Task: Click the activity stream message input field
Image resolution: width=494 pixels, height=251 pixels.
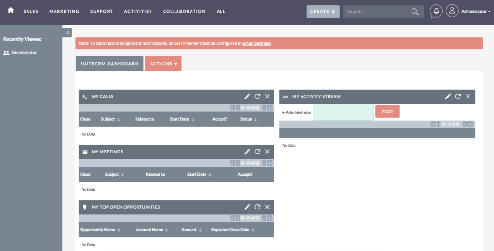Action: (343, 112)
